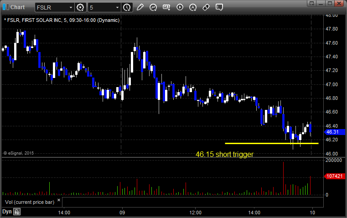Click the 47.00 price axis label
347x218 pixels.
[332, 84]
